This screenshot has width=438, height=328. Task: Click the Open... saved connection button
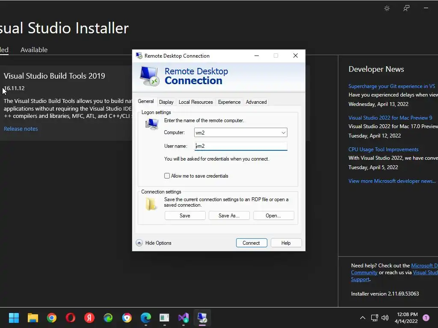tap(273, 216)
